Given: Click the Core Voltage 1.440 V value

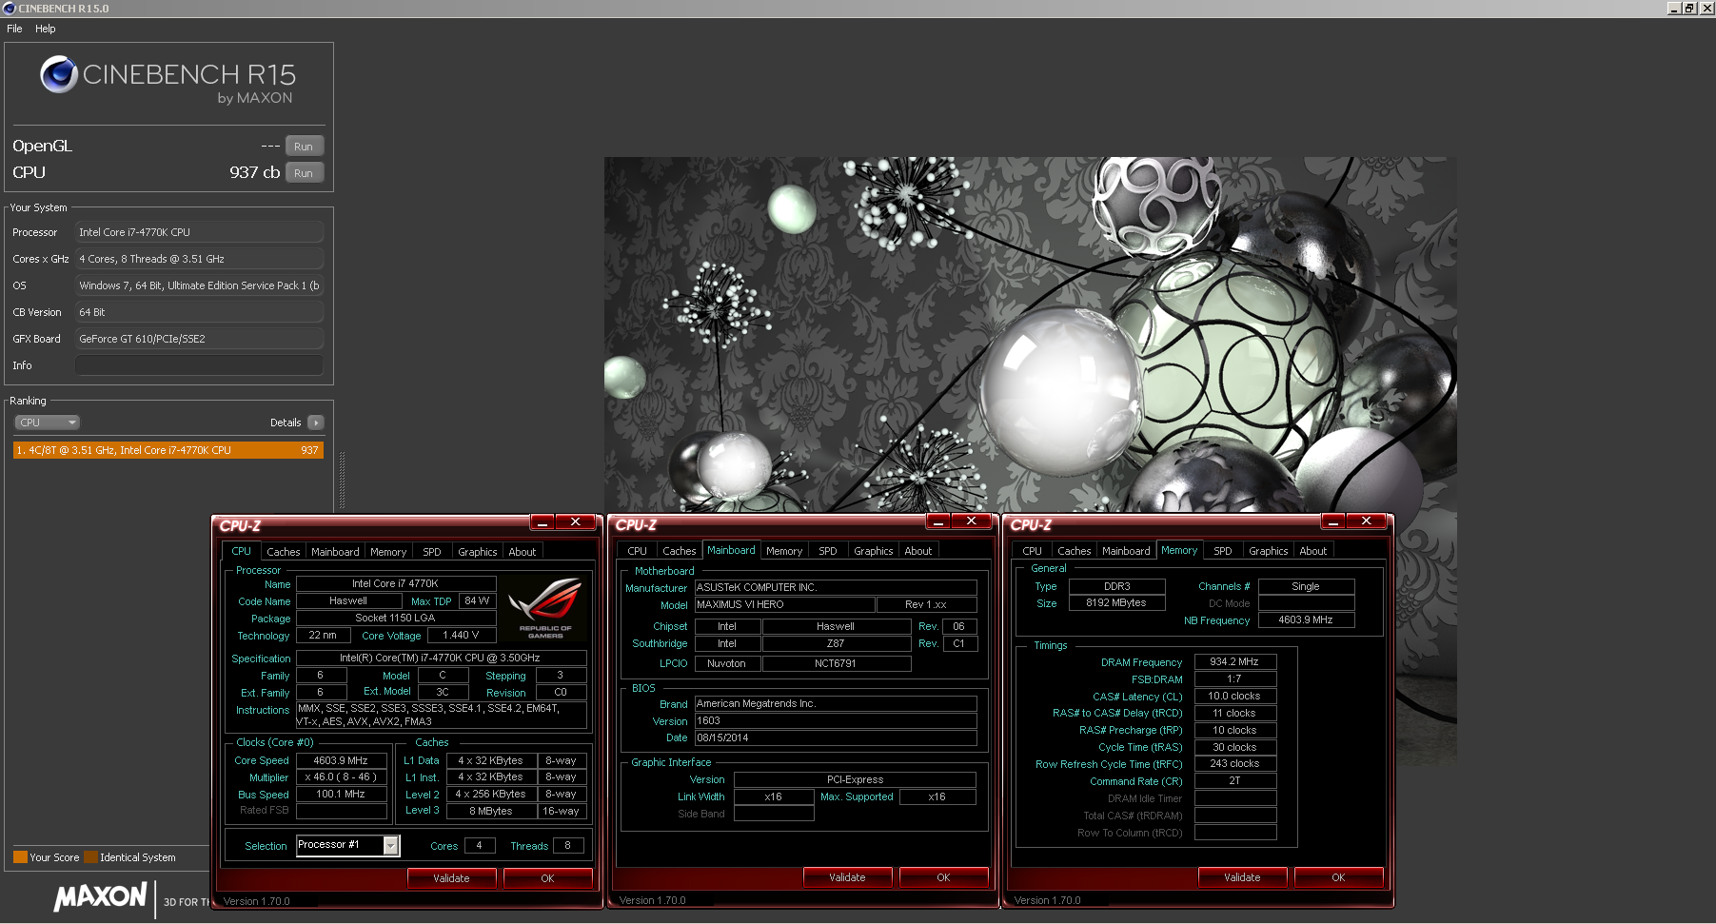Looking at the screenshot, I should (461, 636).
